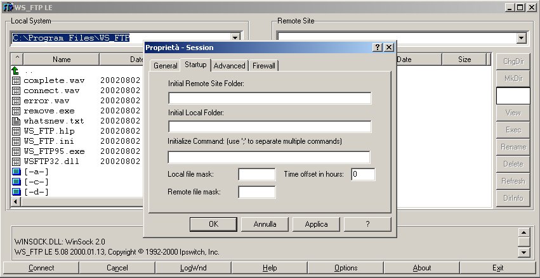Click the WS_FTP LE title bar icon
The image size is (540, 278).
[x=8, y=7]
